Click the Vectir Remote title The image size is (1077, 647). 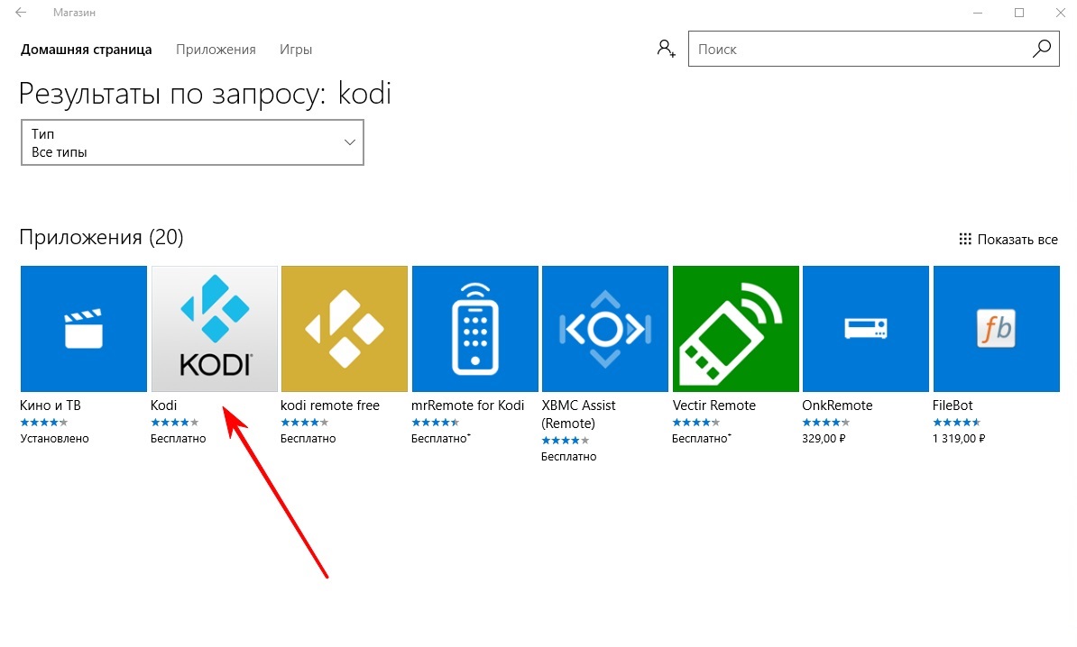713,406
